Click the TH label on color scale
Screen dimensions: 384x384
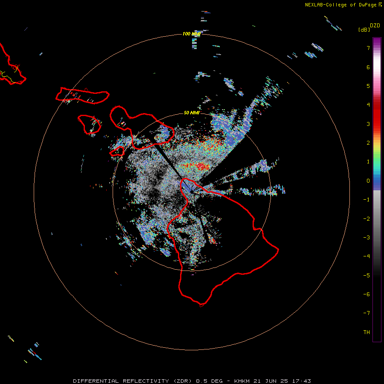pos(367,332)
